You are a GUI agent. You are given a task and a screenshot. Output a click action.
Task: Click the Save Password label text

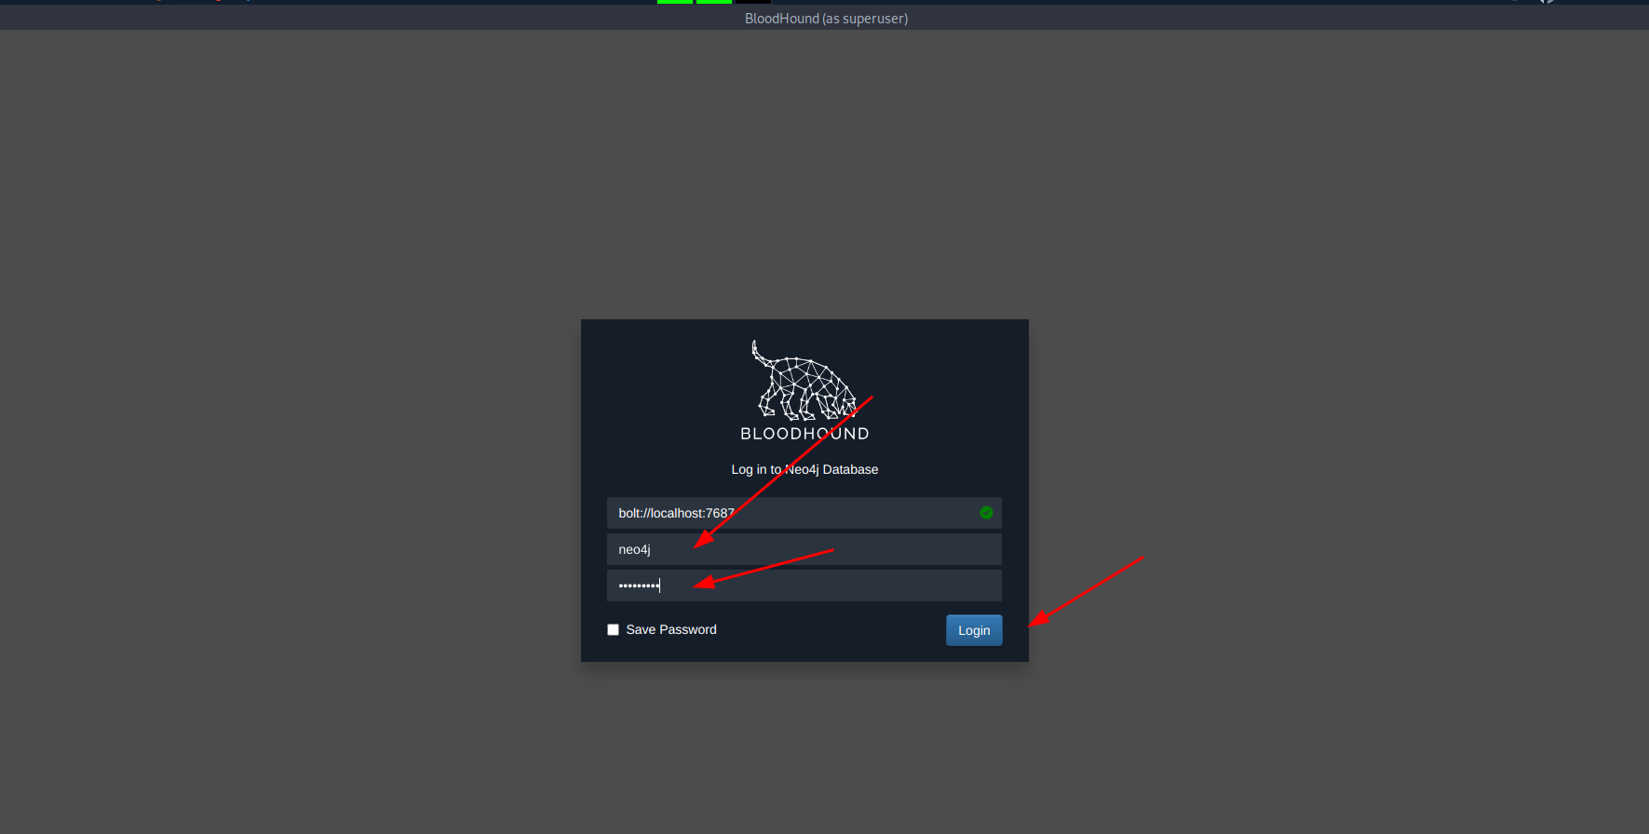671,630
